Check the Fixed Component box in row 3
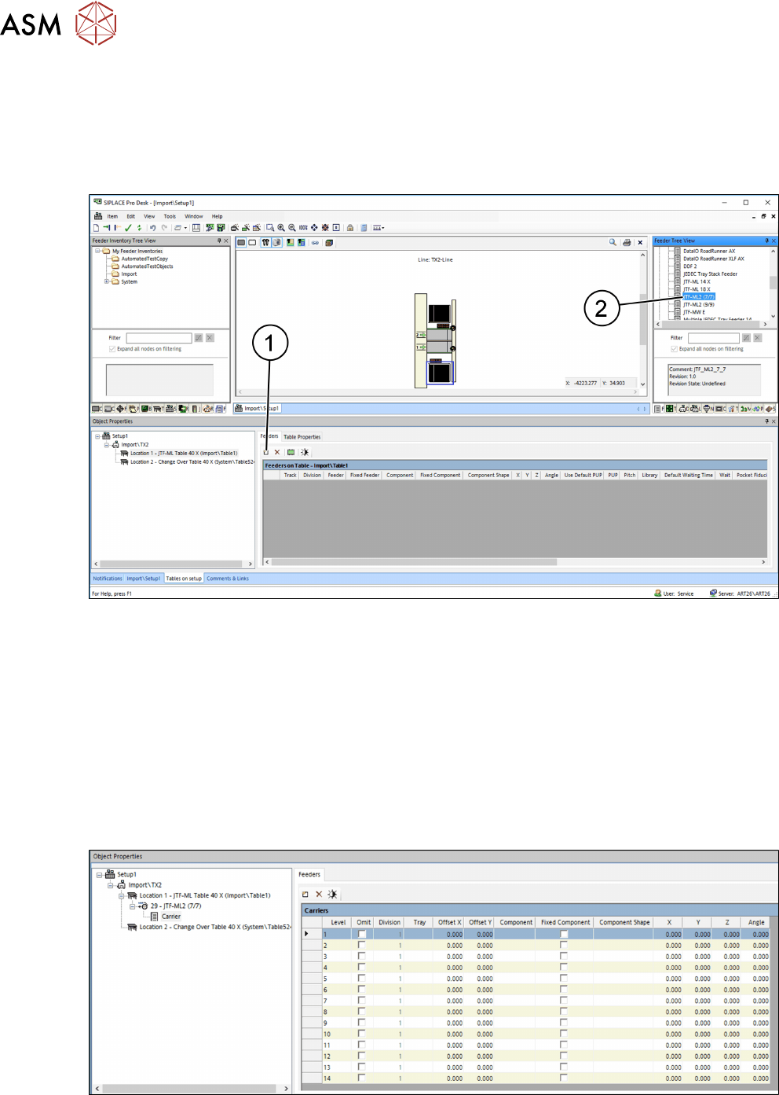 pos(563,957)
